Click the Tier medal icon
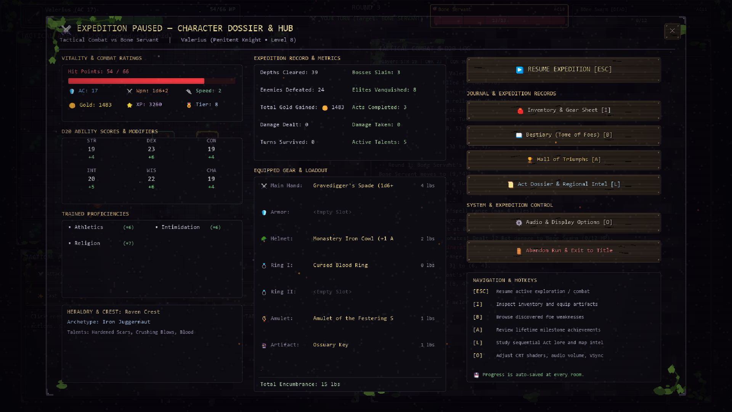 pyautogui.click(x=189, y=105)
